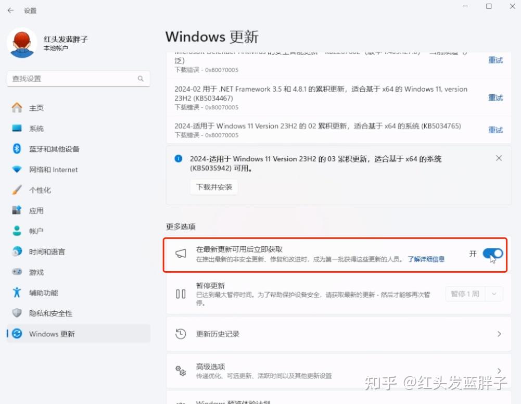The height and width of the screenshot is (404, 521).
Task: Open 隐私和安全性 shield icon
Action: (x=17, y=313)
